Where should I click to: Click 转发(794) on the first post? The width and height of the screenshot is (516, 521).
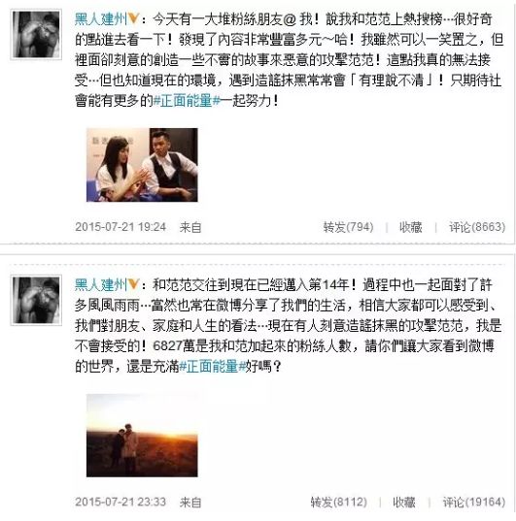click(x=348, y=227)
